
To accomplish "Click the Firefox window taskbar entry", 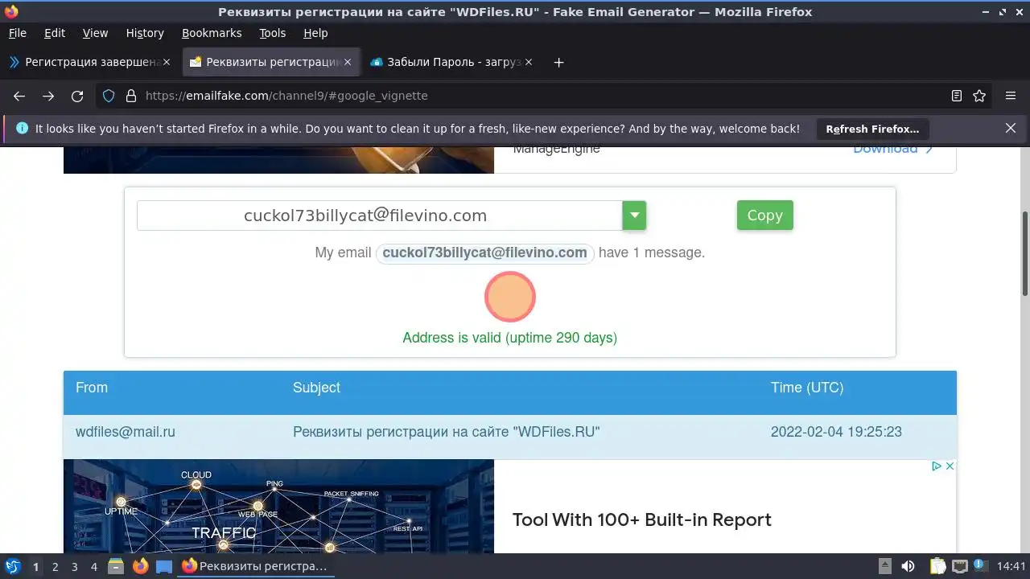I will pyautogui.click(x=256, y=566).
